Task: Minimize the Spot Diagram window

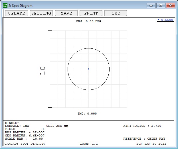Action: [151, 5]
